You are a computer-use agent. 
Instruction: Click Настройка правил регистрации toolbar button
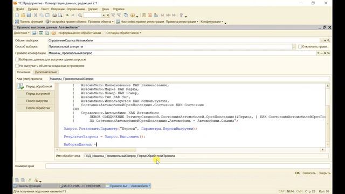coord(140,22)
